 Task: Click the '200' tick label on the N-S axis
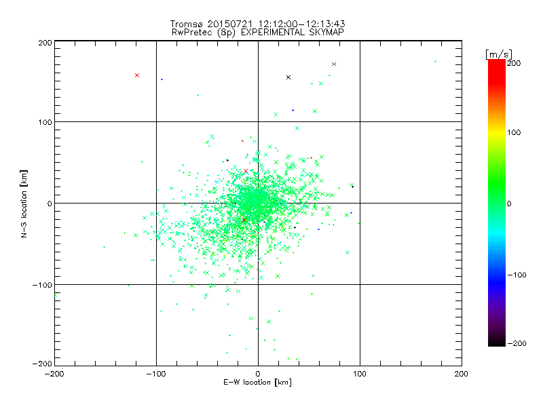click(x=45, y=43)
